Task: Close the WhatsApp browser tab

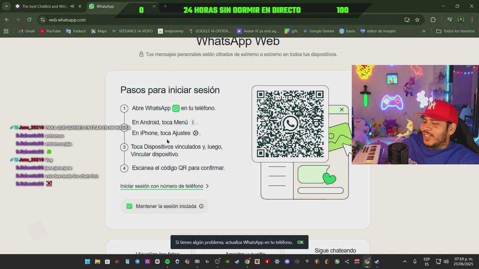Action: tap(154, 6)
